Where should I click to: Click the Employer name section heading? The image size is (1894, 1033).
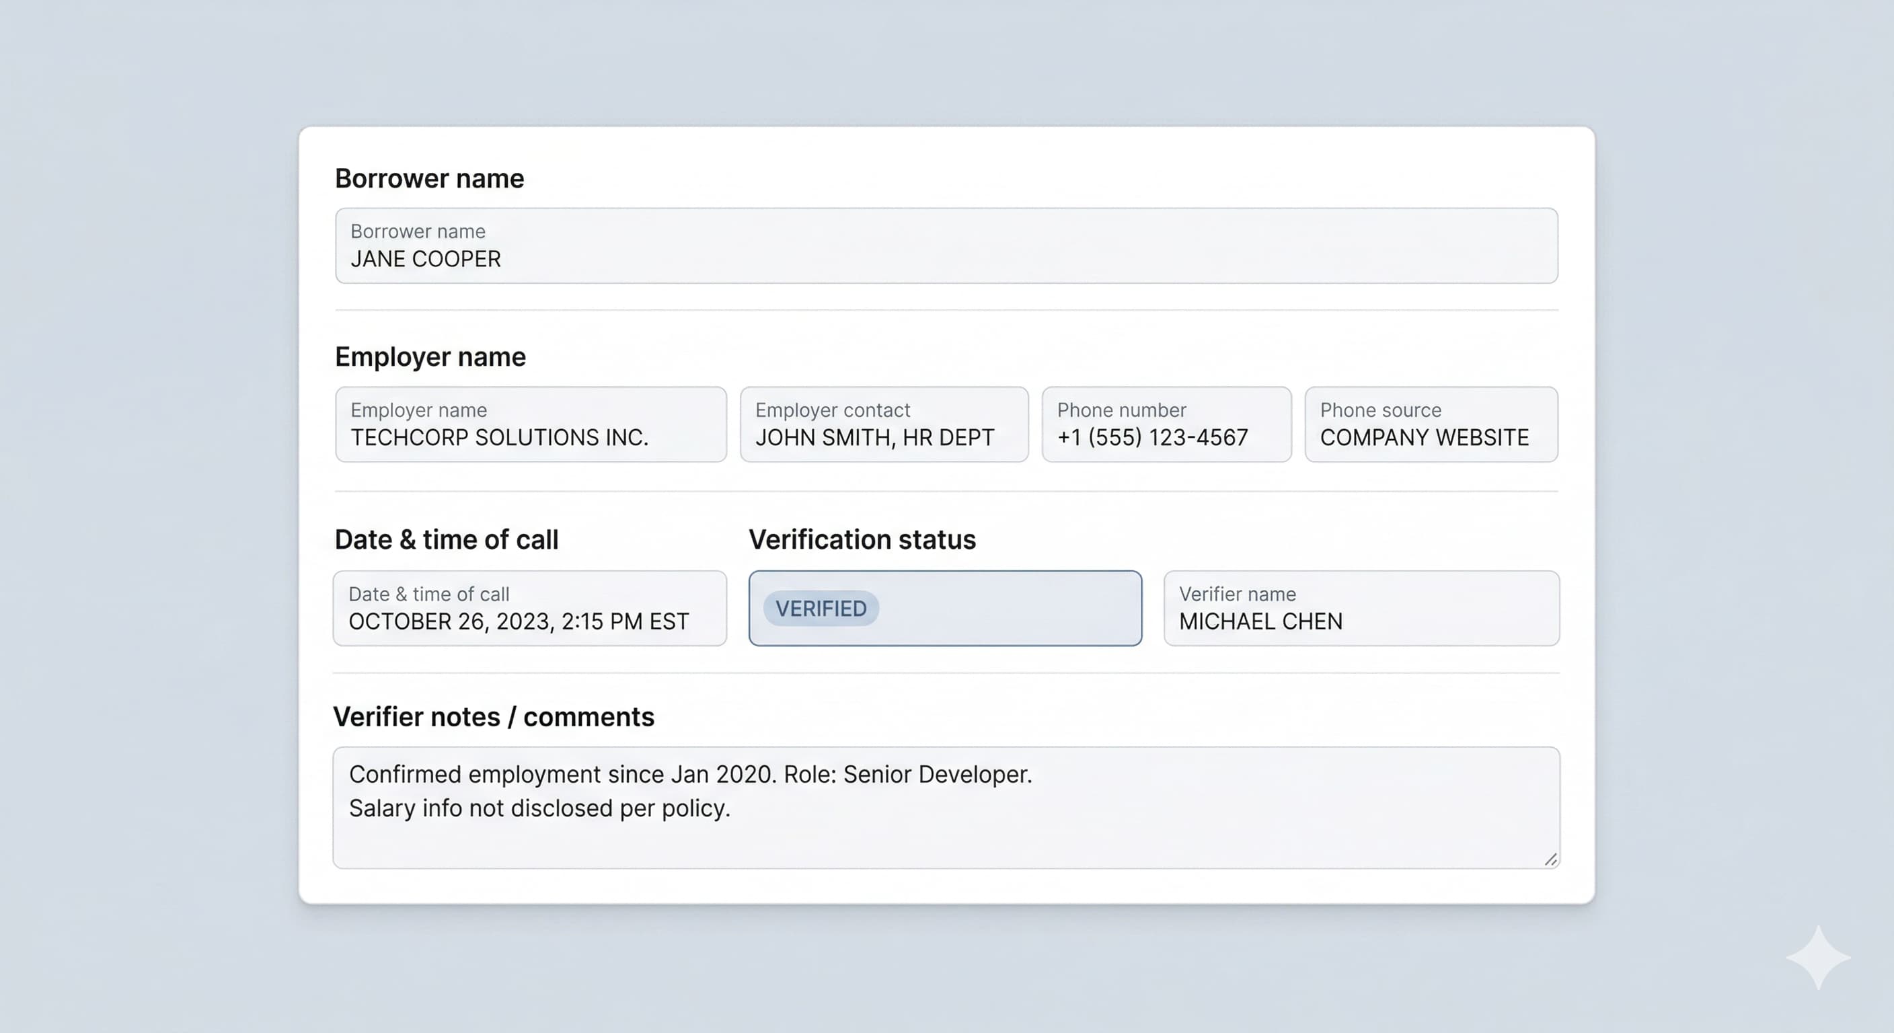(430, 357)
